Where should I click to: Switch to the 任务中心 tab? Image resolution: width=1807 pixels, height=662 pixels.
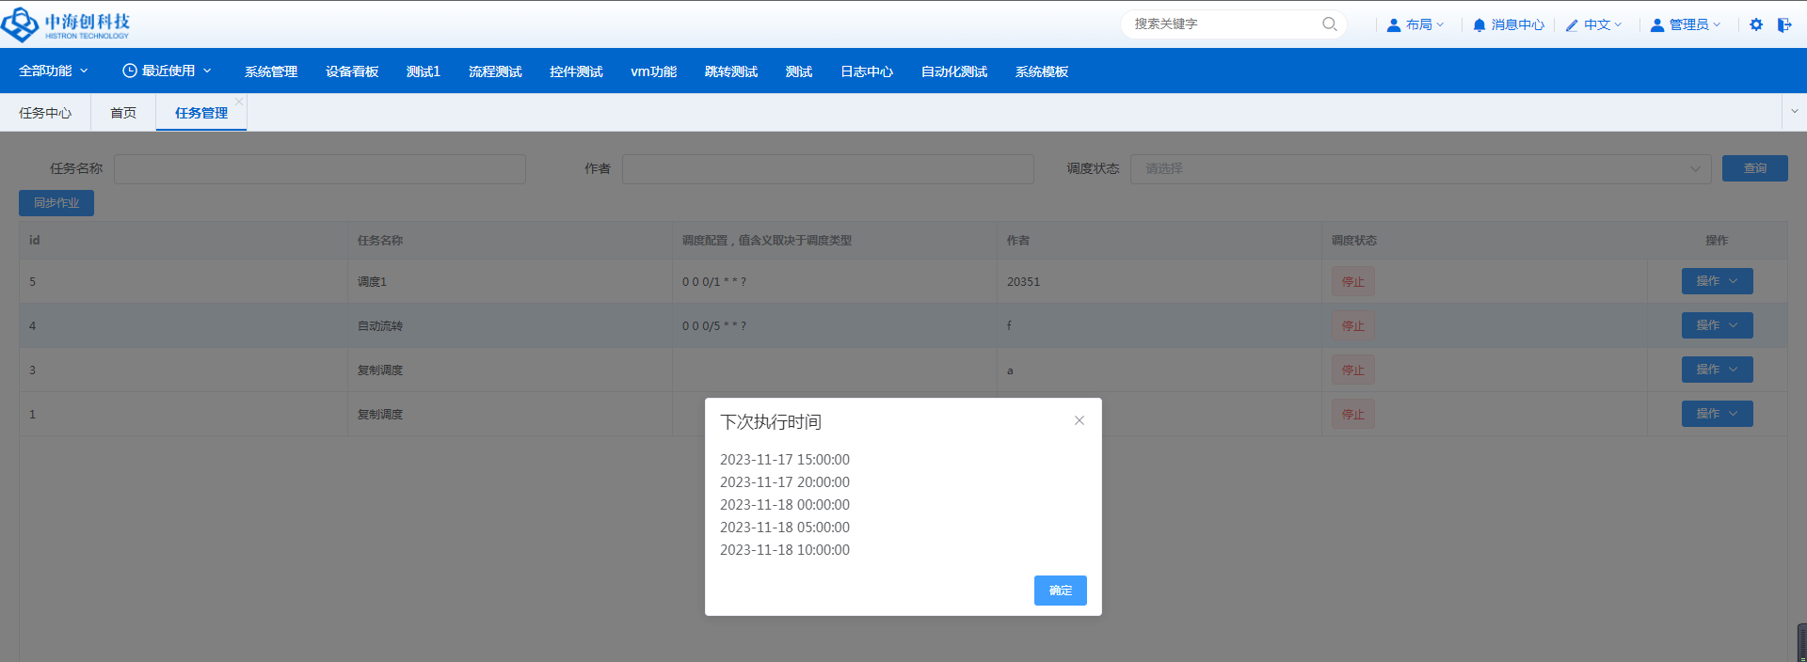(x=45, y=113)
